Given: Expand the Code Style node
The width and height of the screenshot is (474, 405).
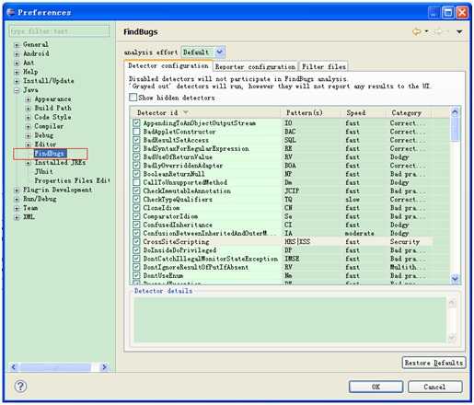Looking at the screenshot, I should 28,118.
